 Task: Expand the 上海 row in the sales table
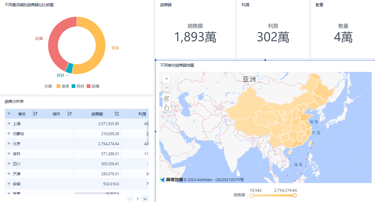click(x=8, y=123)
